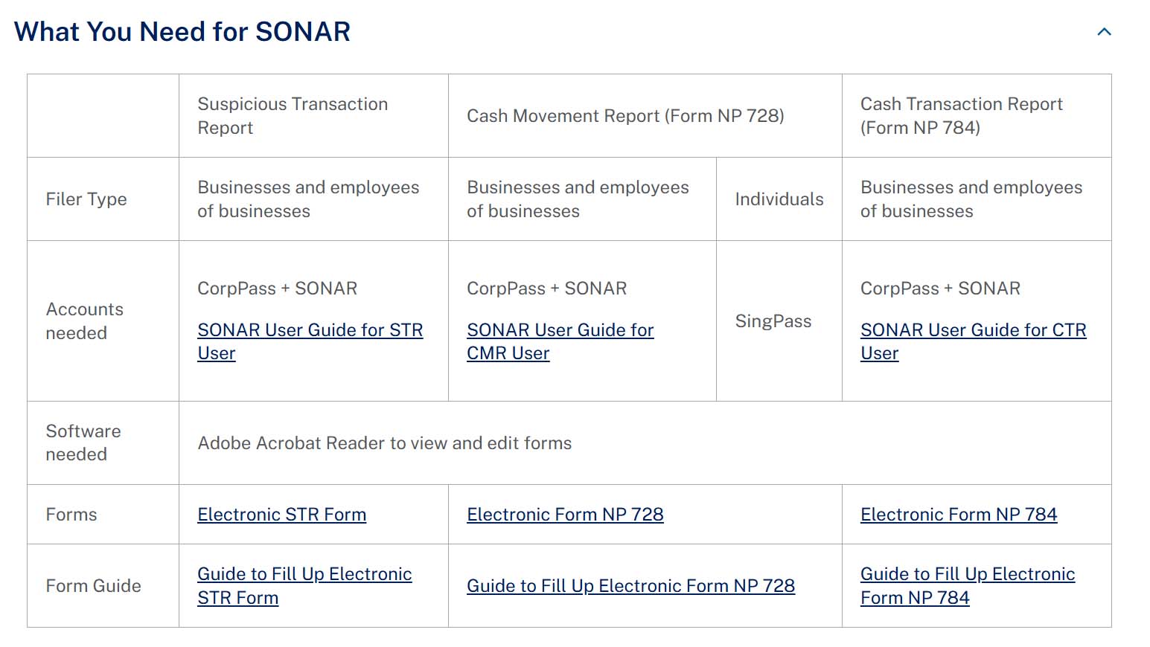
Task: Click the Suspicious Transaction Report column header
Action: (x=293, y=116)
